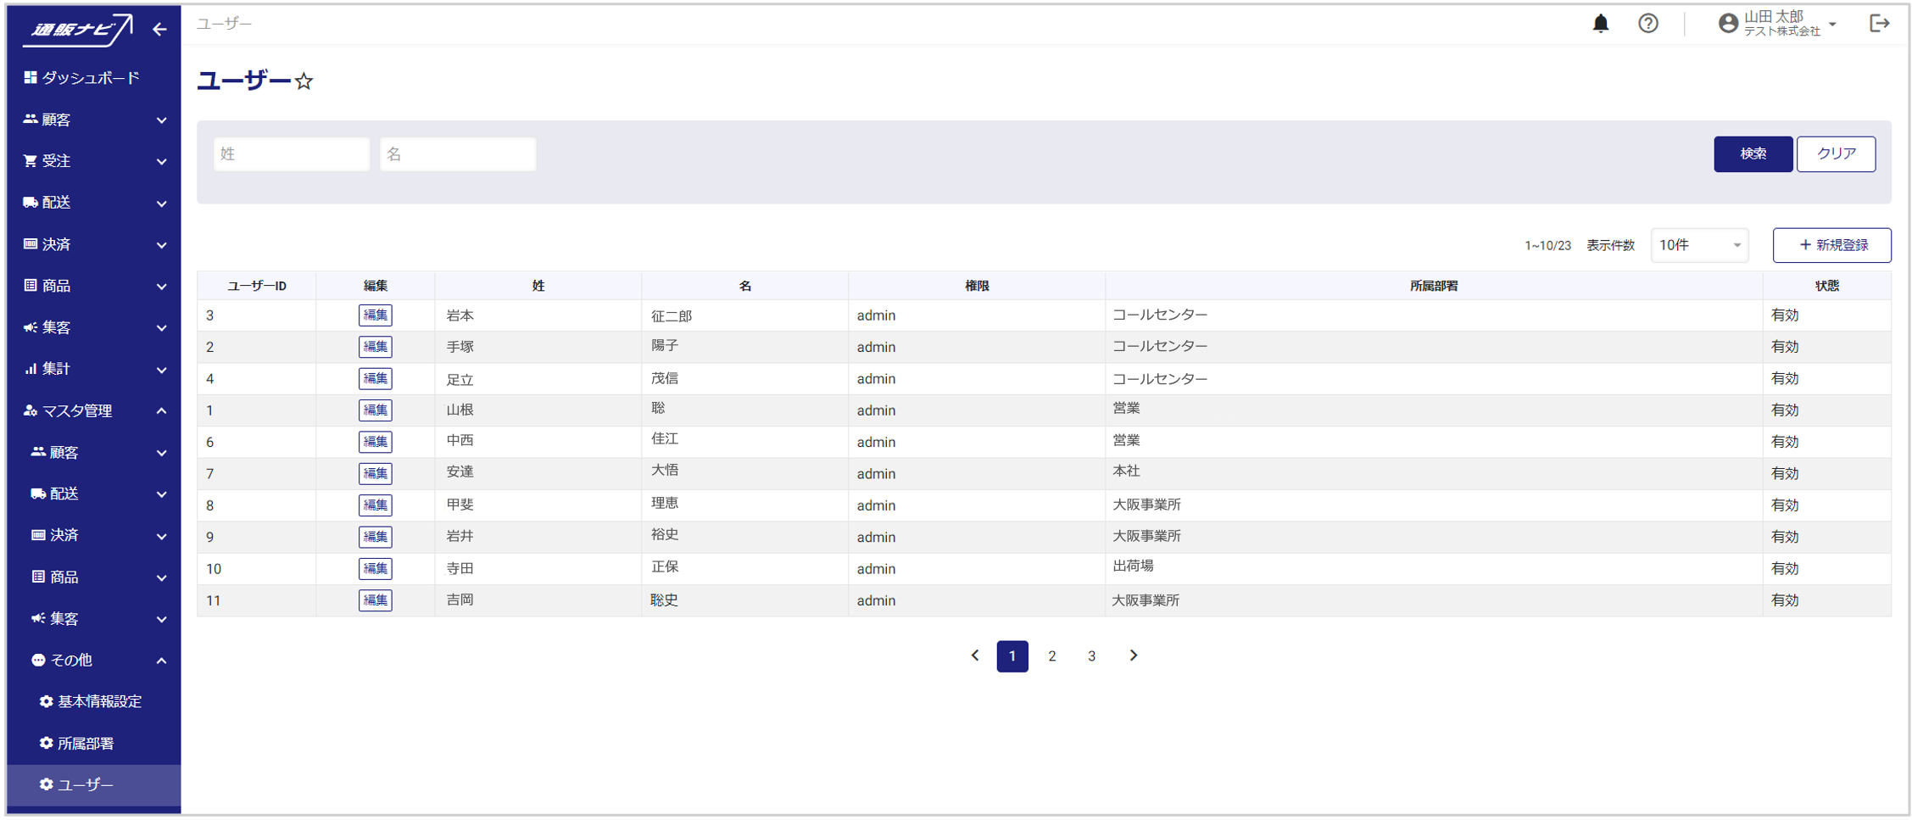Click the logout icon in header

coord(1879,24)
